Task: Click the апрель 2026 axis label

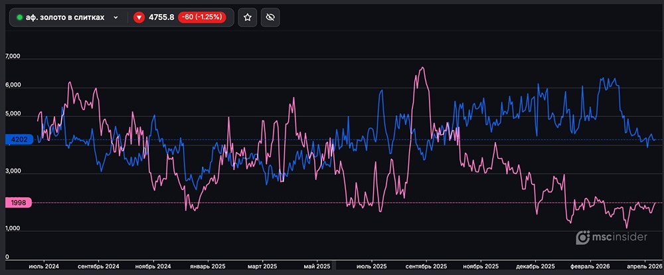Action: point(643,266)
